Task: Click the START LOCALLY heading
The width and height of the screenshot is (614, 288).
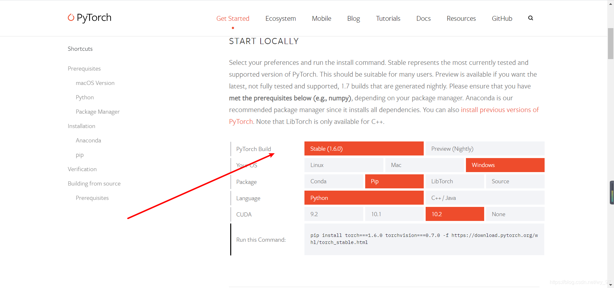Action: pos(264,41)
